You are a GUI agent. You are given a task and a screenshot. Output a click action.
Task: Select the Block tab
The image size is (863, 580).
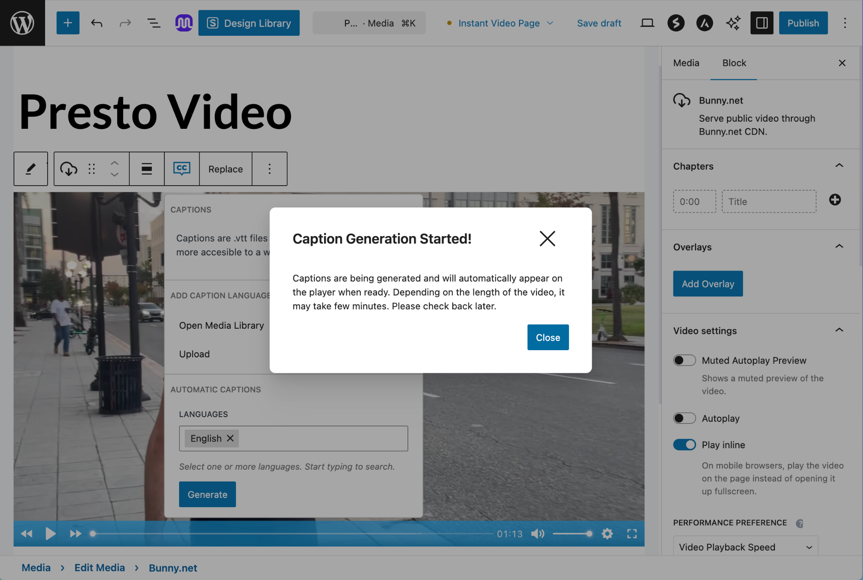click(734, 63)
